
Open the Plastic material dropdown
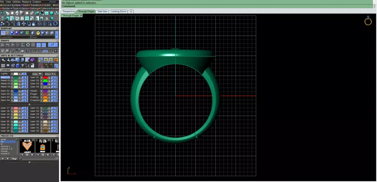pyautogui.click(x=43, y=37)
